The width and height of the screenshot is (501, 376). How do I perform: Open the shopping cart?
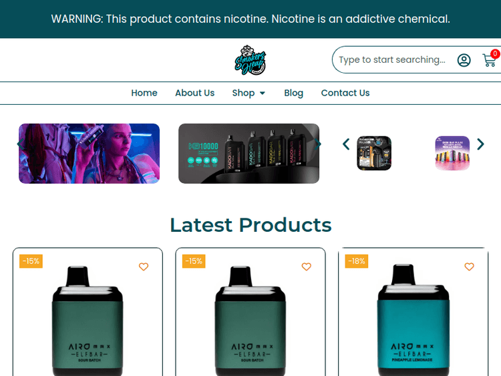490,60
